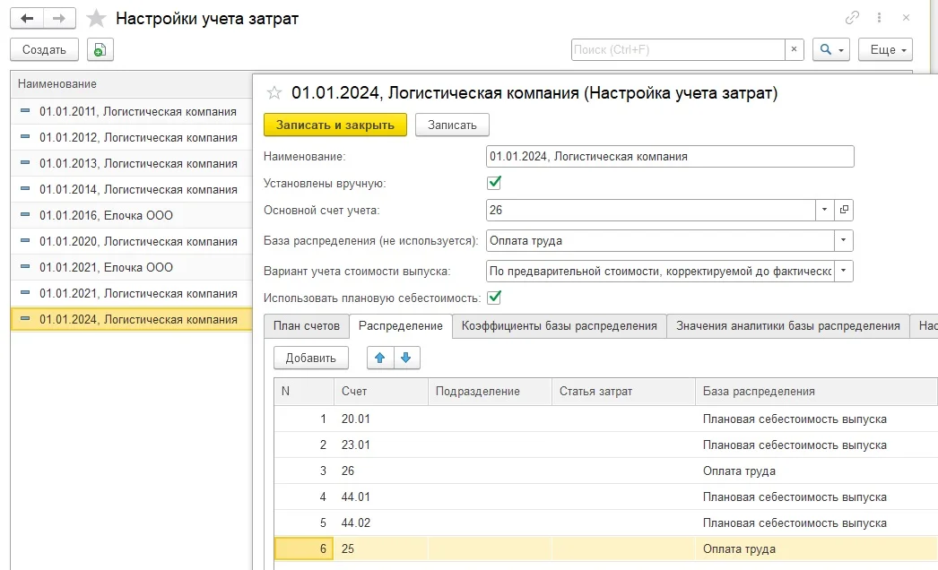Switch to the 'План счетов' tab

tap(307, 326)
